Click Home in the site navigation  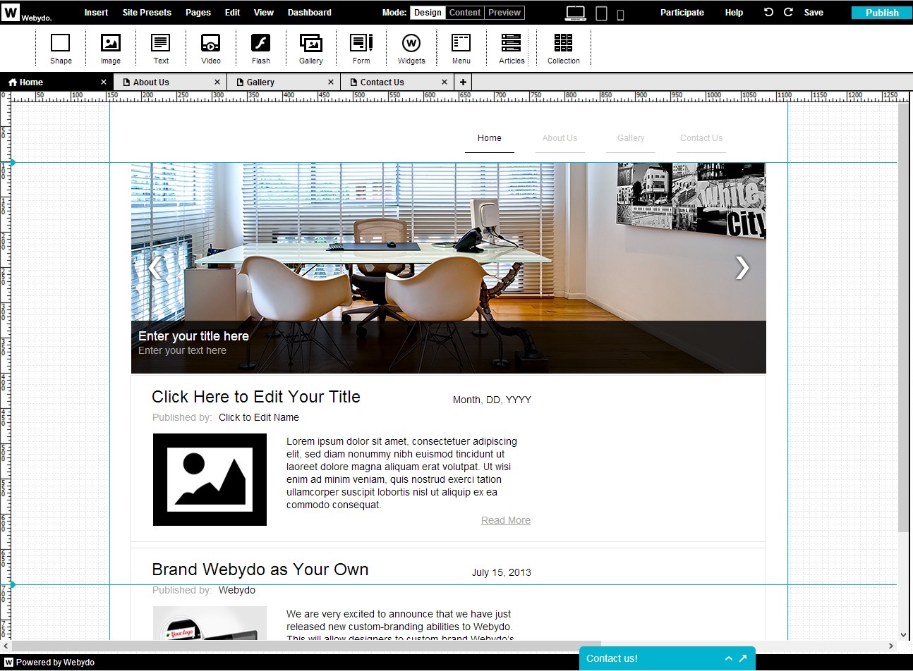coord(490,138)
